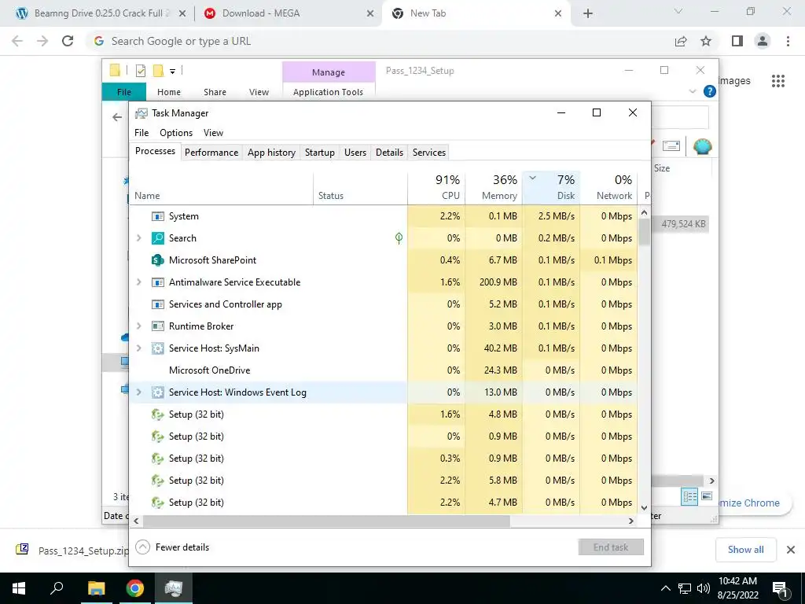Open Windows Start menu

(19, 588)
